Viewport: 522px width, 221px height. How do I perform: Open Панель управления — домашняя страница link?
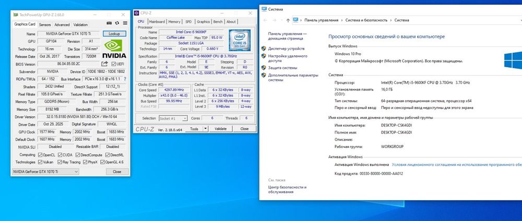point(288,36)
